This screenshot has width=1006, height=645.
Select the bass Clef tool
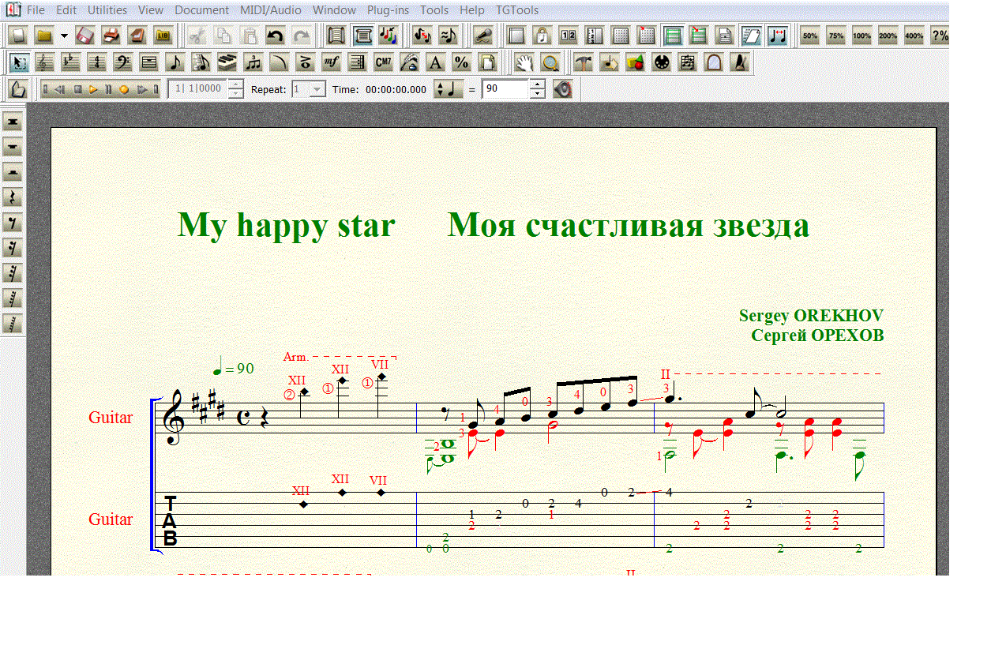[x=123, y=62]
